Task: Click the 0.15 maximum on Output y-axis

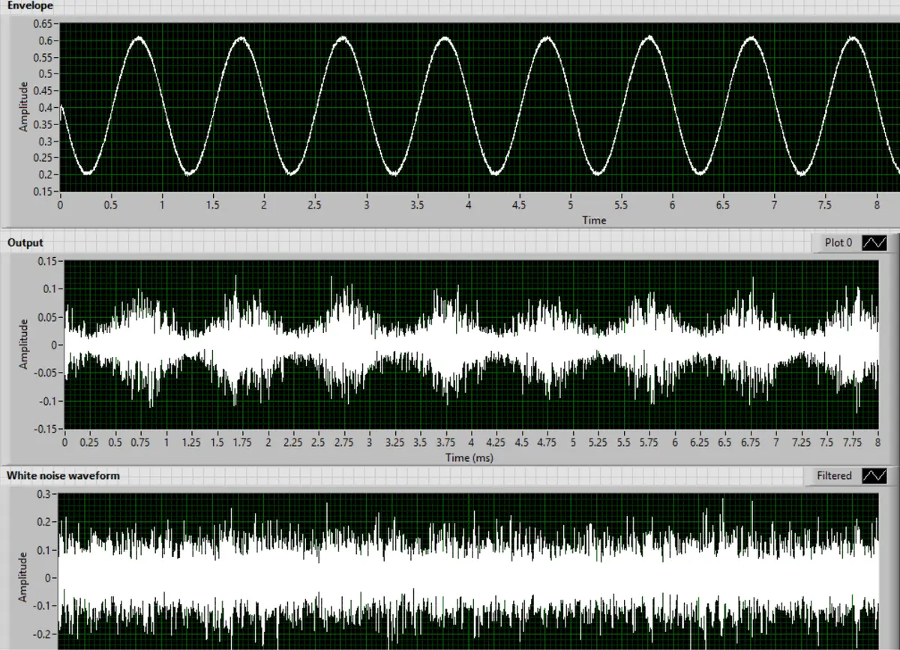Action: click(x=48, y=261)
